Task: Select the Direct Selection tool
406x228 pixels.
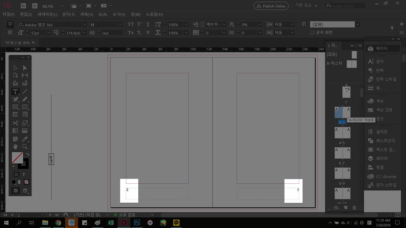Action: click(25, 68)
